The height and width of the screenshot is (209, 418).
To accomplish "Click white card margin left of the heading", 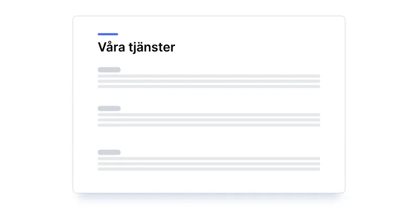I will tap(85, 48).
